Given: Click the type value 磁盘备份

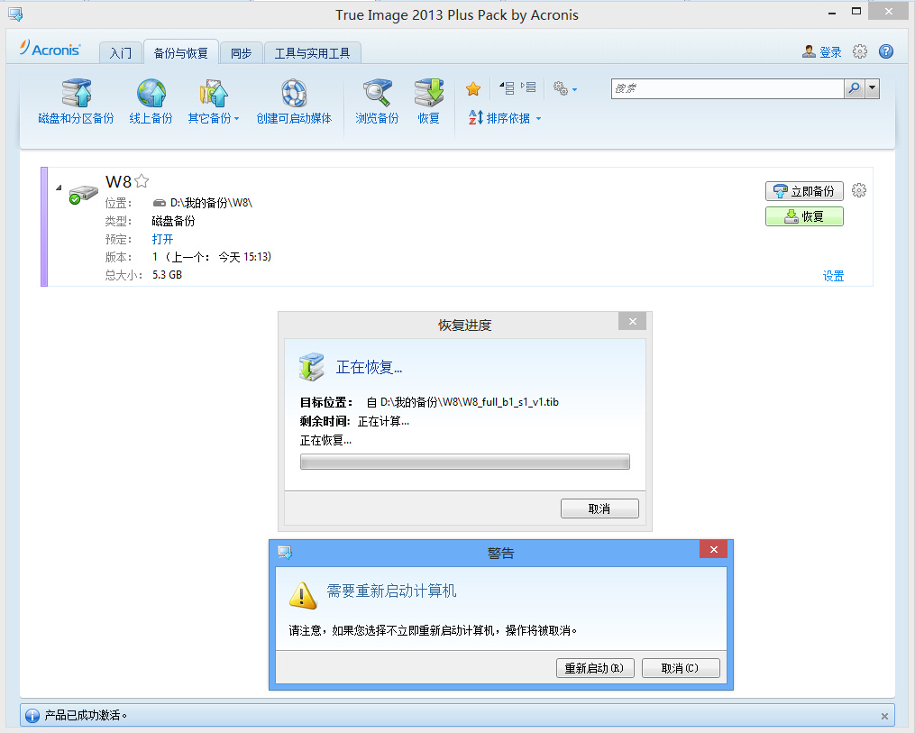Looking at the screenshot, I should coord(173,221).
